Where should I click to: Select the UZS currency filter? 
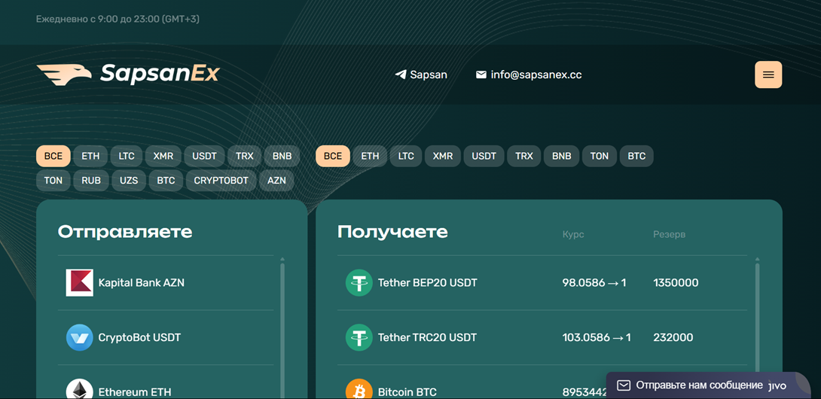129,181
